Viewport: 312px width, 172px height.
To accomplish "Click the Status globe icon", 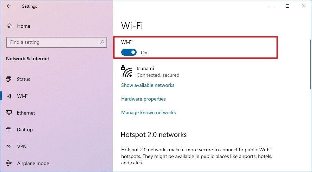I will (9, 79).
